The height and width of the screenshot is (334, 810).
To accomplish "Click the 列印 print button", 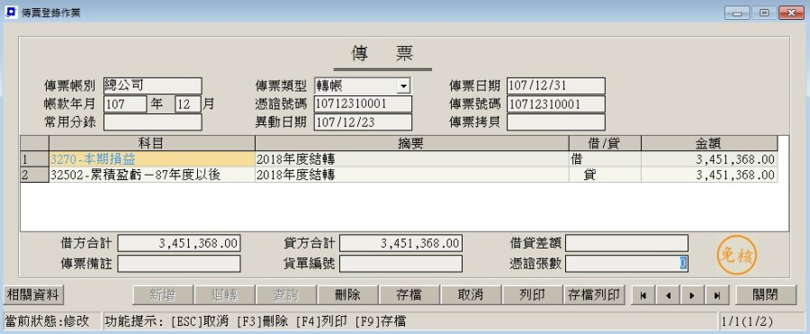I will pos(532,295).
